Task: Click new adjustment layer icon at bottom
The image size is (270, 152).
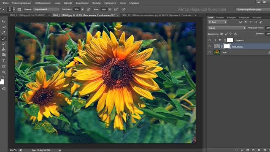Action: click(254, 150)
